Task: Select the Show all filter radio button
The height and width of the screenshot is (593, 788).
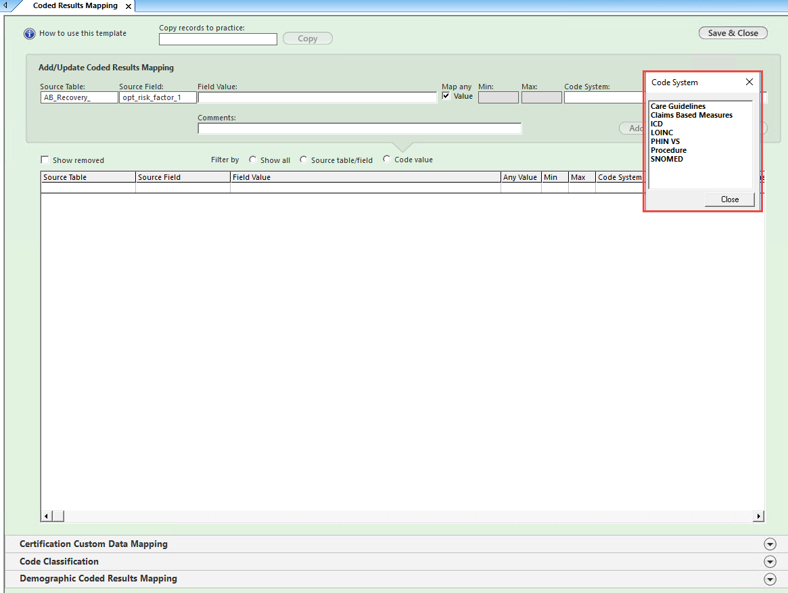Action: tap(253, 160)
